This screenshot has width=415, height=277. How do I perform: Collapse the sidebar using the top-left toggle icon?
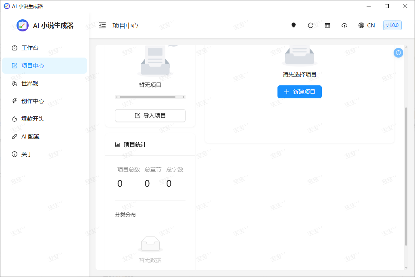102,25
